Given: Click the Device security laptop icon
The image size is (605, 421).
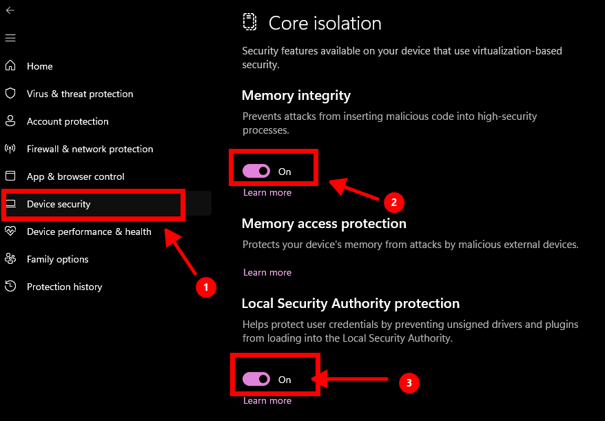Looking at the screenshot, I should click(x=10, y=204).
